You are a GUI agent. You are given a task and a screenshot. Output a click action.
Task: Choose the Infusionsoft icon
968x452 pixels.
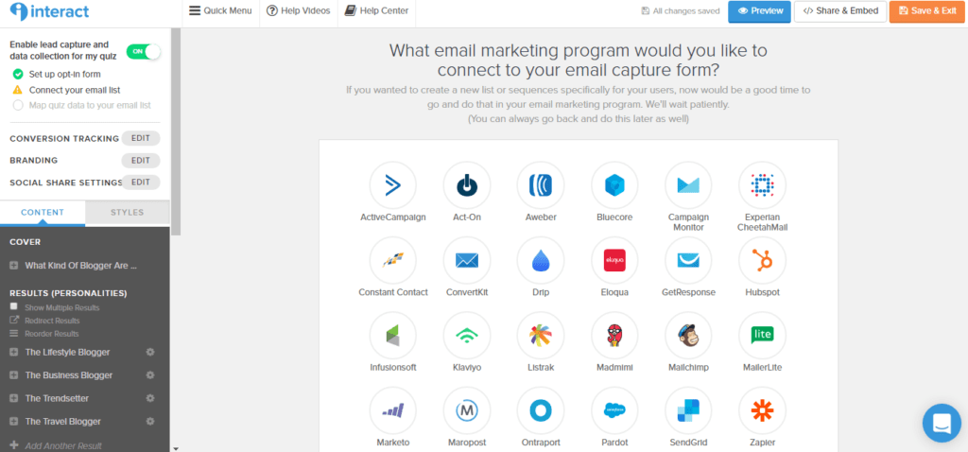[392, 336]
